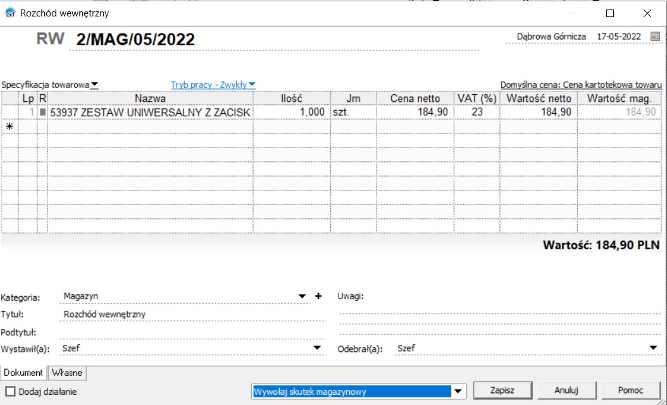Open the calendar date picker icon
The image size is (667, 405).
[655, 37]
